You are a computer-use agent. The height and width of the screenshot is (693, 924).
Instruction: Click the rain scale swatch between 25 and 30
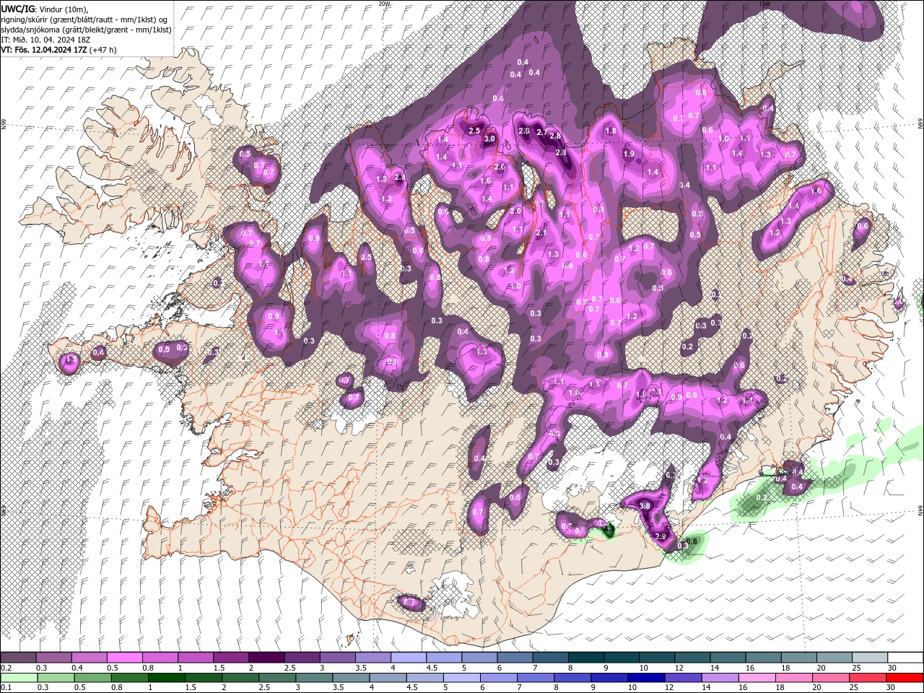pos(868,678)
